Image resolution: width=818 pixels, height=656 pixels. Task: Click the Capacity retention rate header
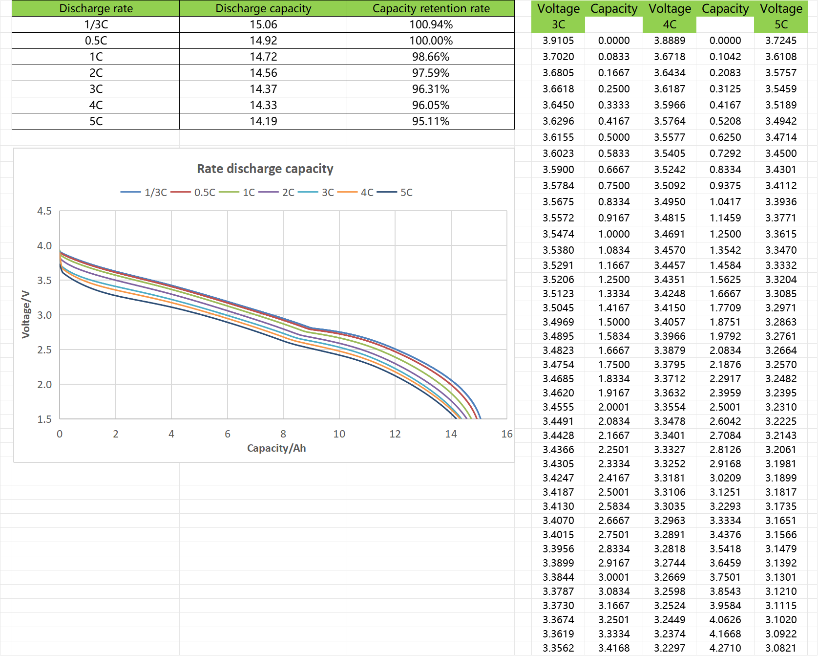(431, 8)
